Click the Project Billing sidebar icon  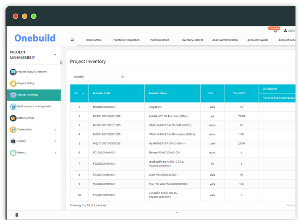click(13, 83)
